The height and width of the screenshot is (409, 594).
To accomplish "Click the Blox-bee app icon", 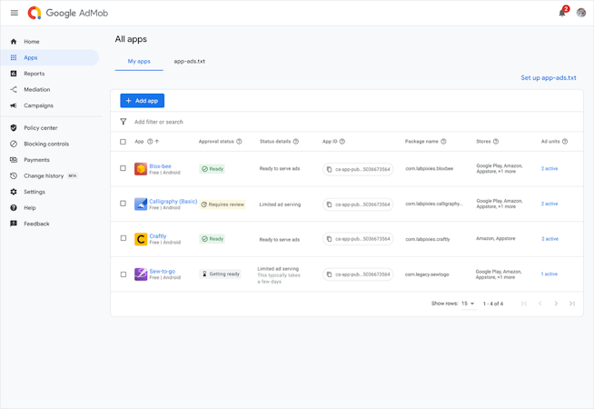I will (141, 169).
